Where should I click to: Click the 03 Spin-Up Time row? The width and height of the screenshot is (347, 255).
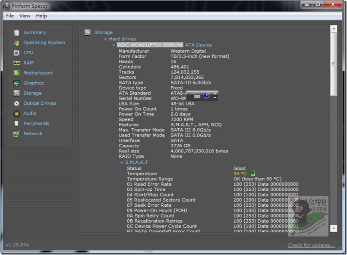212,190
